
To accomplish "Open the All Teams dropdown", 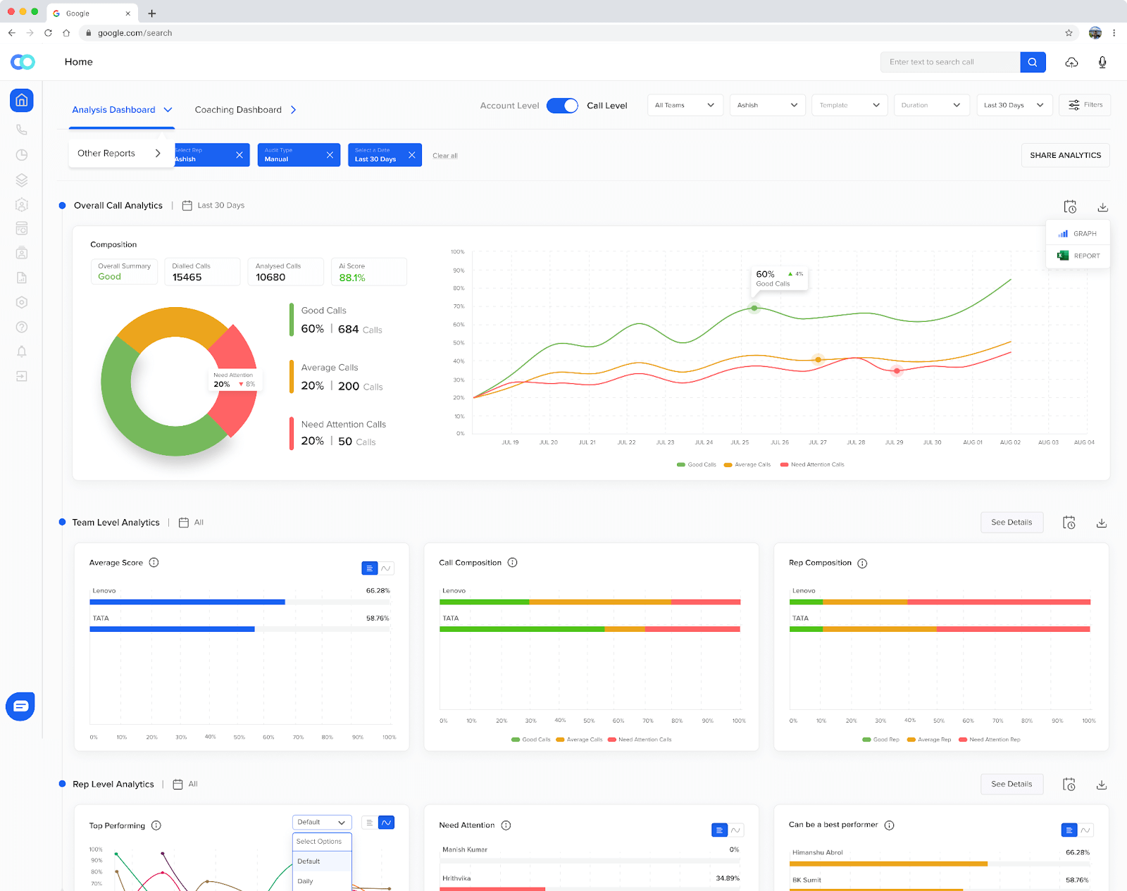I will tap(684, 105).
